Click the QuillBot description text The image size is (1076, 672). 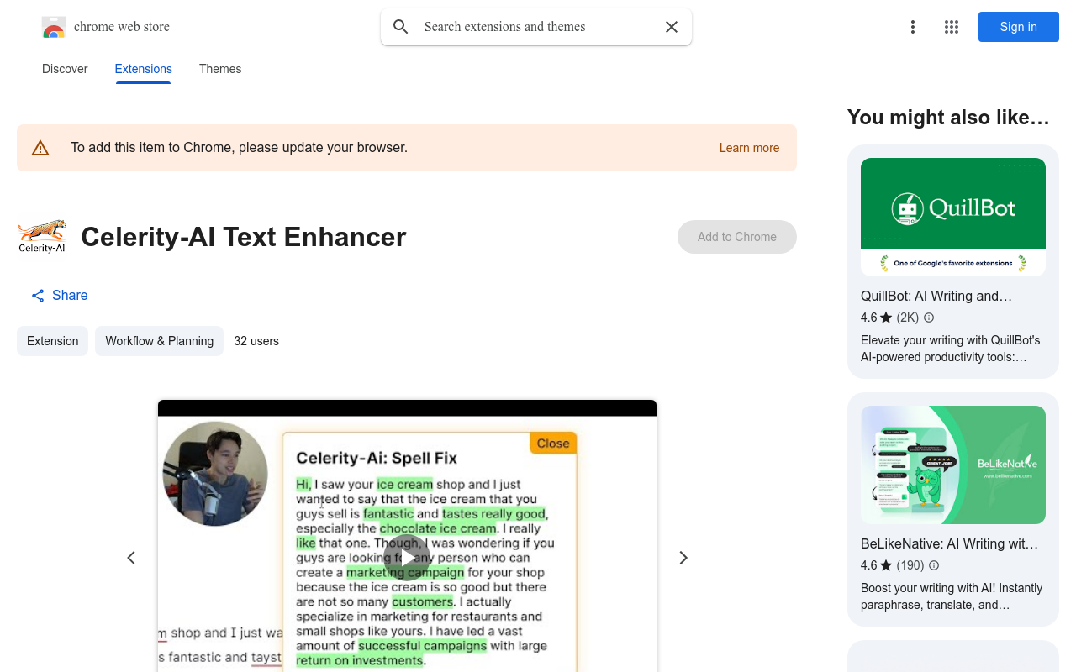coord(951,349)
